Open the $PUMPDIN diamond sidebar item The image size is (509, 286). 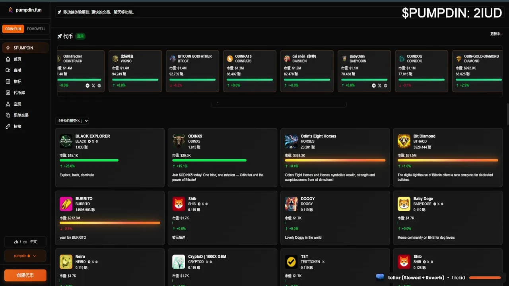click(x=25, y=48)
